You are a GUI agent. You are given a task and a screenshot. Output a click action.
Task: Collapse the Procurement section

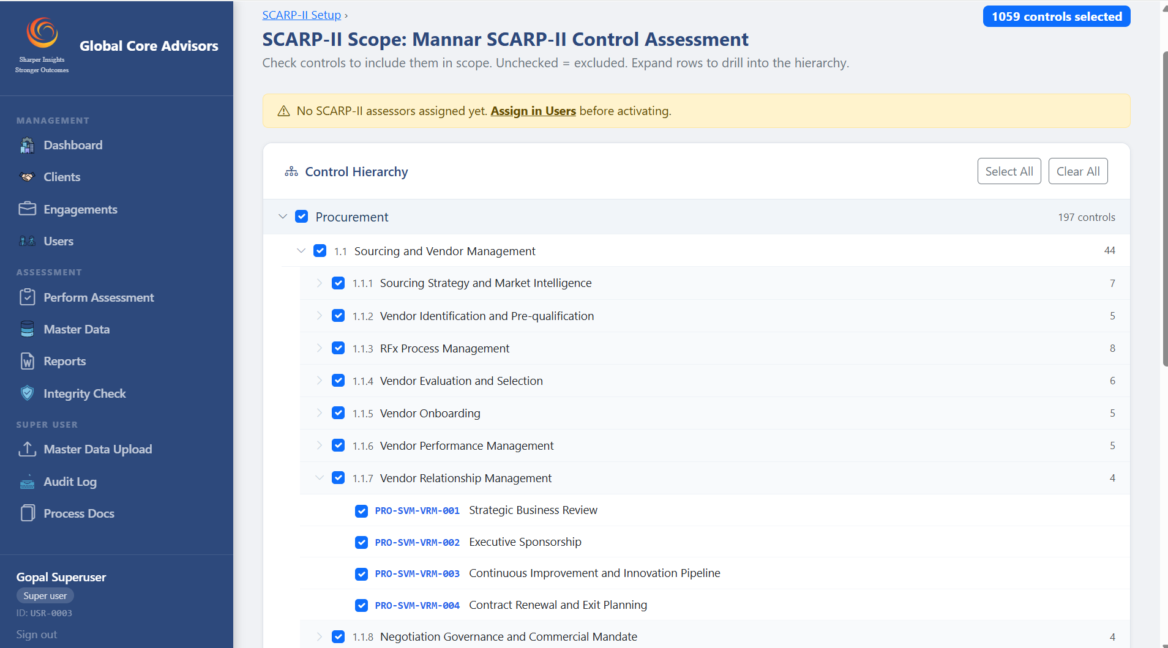pyautogui.click(x=283, y=217)
